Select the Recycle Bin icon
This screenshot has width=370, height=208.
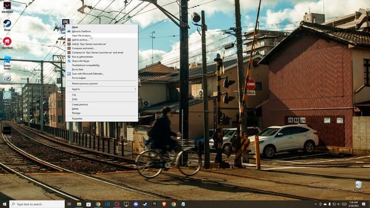click(358, 186)
